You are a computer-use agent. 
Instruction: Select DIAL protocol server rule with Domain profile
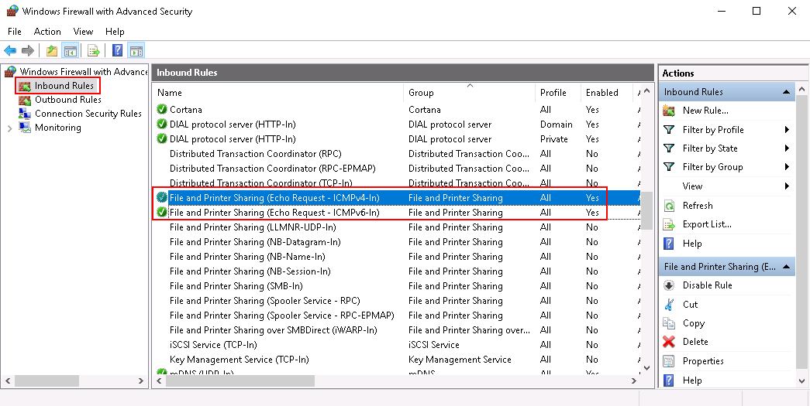pos(398,125)
